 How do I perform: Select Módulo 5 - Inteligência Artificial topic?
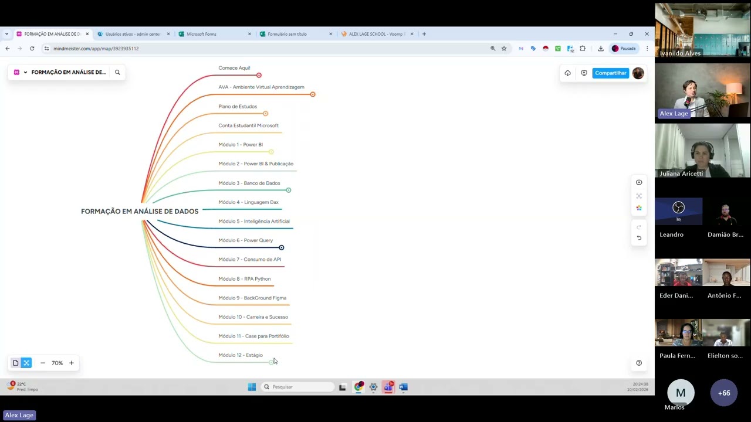tap(254, 221)
